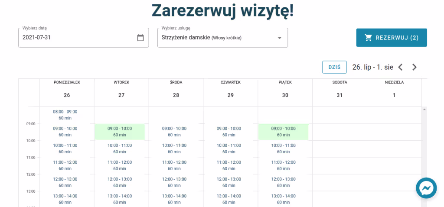Click the date field 2021-07-31
Image resolution: width=444 pixels, height=207 pixels.
pos(84,38)
